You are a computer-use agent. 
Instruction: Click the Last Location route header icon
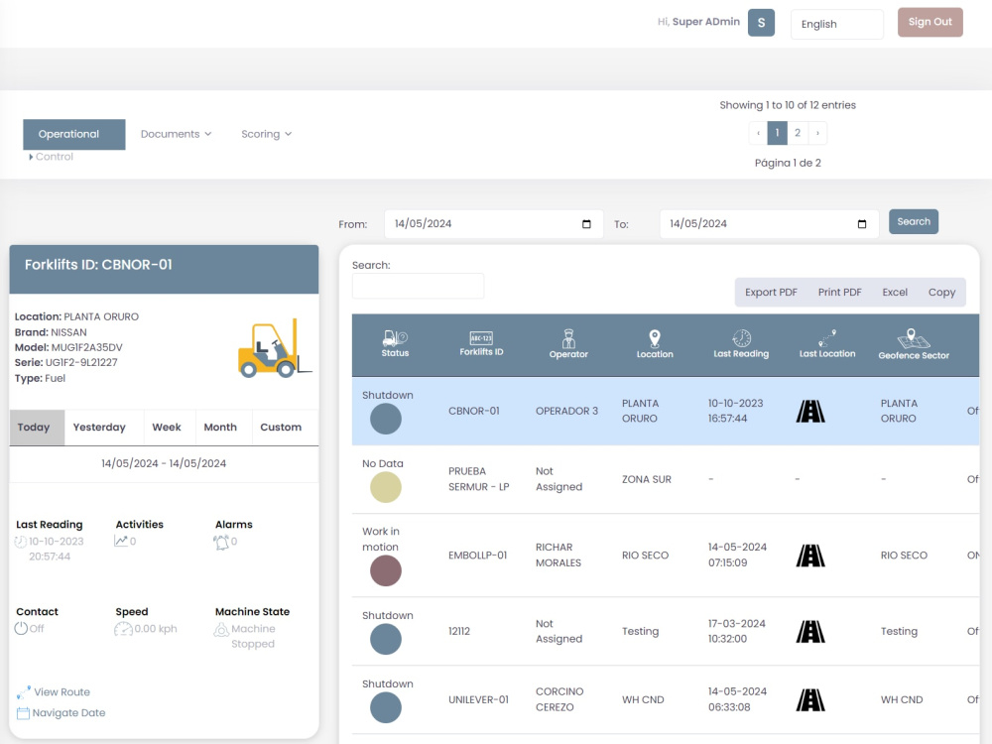[x=827, y=338]
